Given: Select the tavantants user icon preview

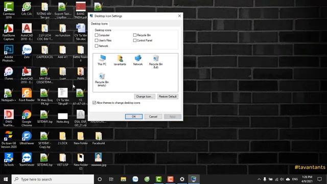Looking at the screenshot, I should point(120,60).
